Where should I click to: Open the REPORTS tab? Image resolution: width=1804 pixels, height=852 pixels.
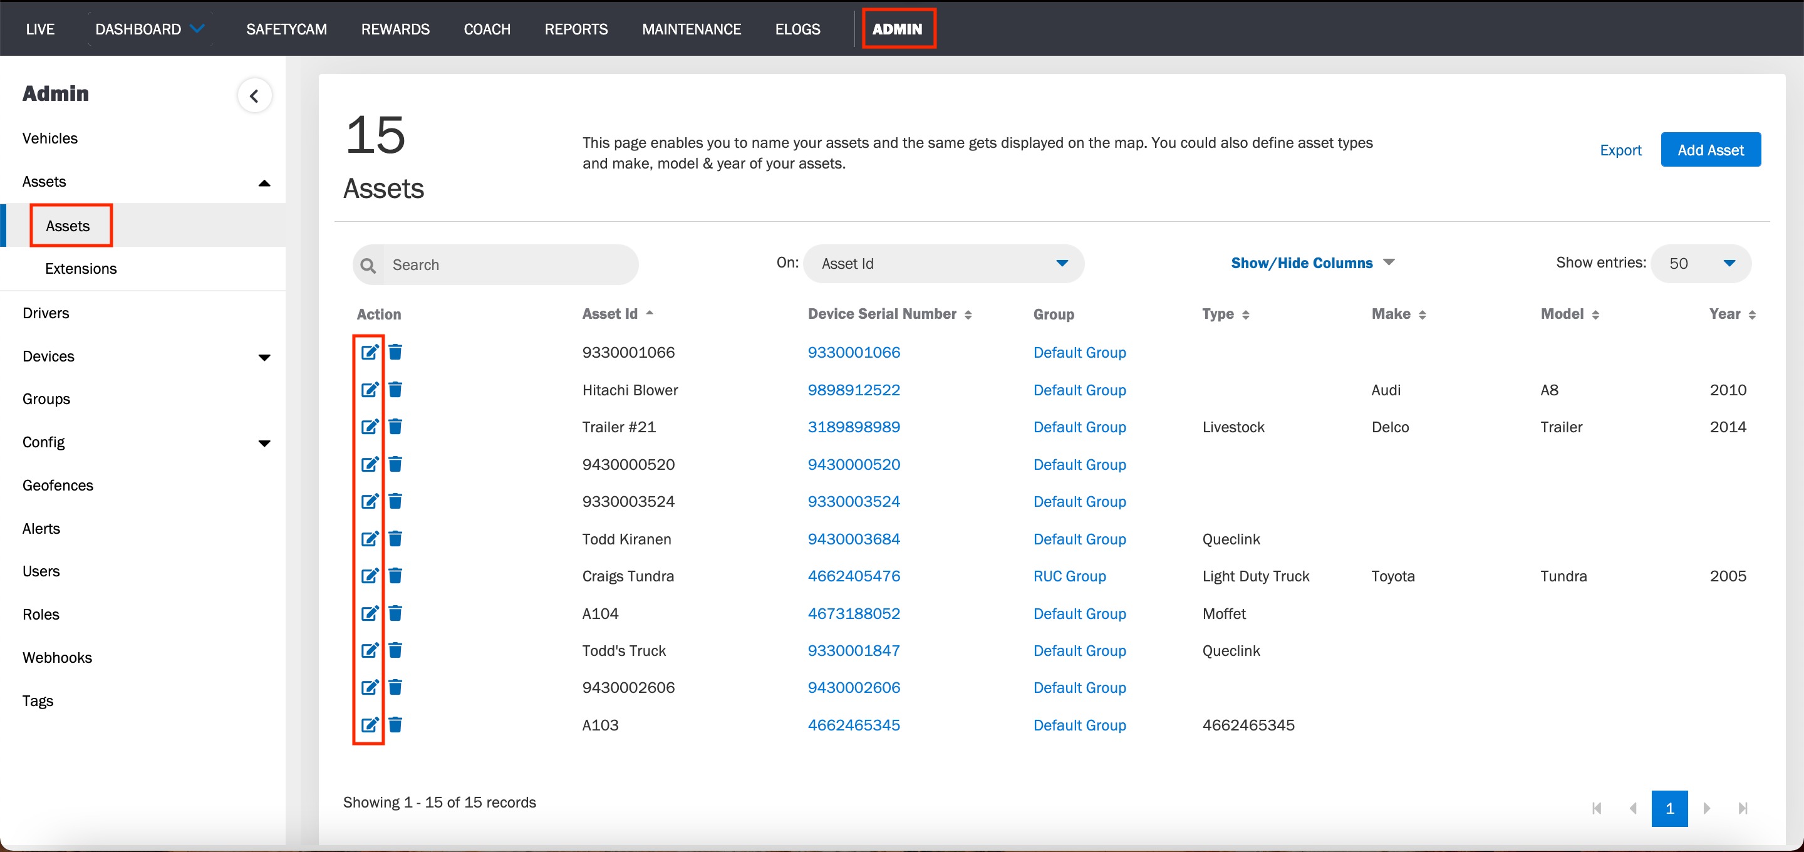576,29
